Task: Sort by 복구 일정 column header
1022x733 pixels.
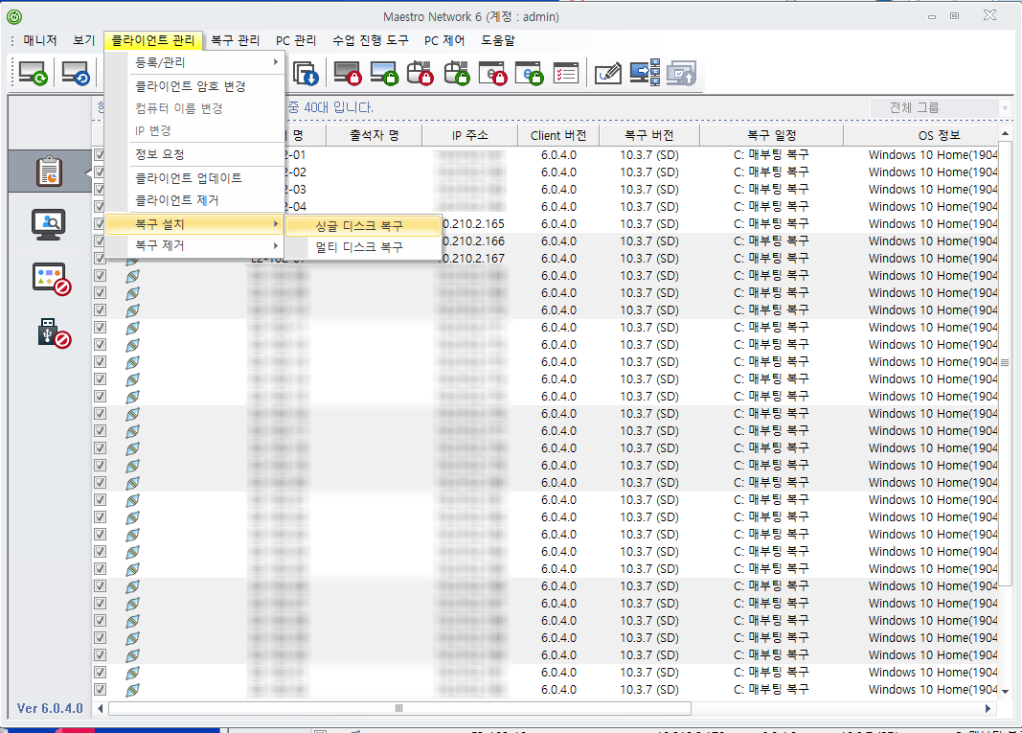Action: [772, 136]
